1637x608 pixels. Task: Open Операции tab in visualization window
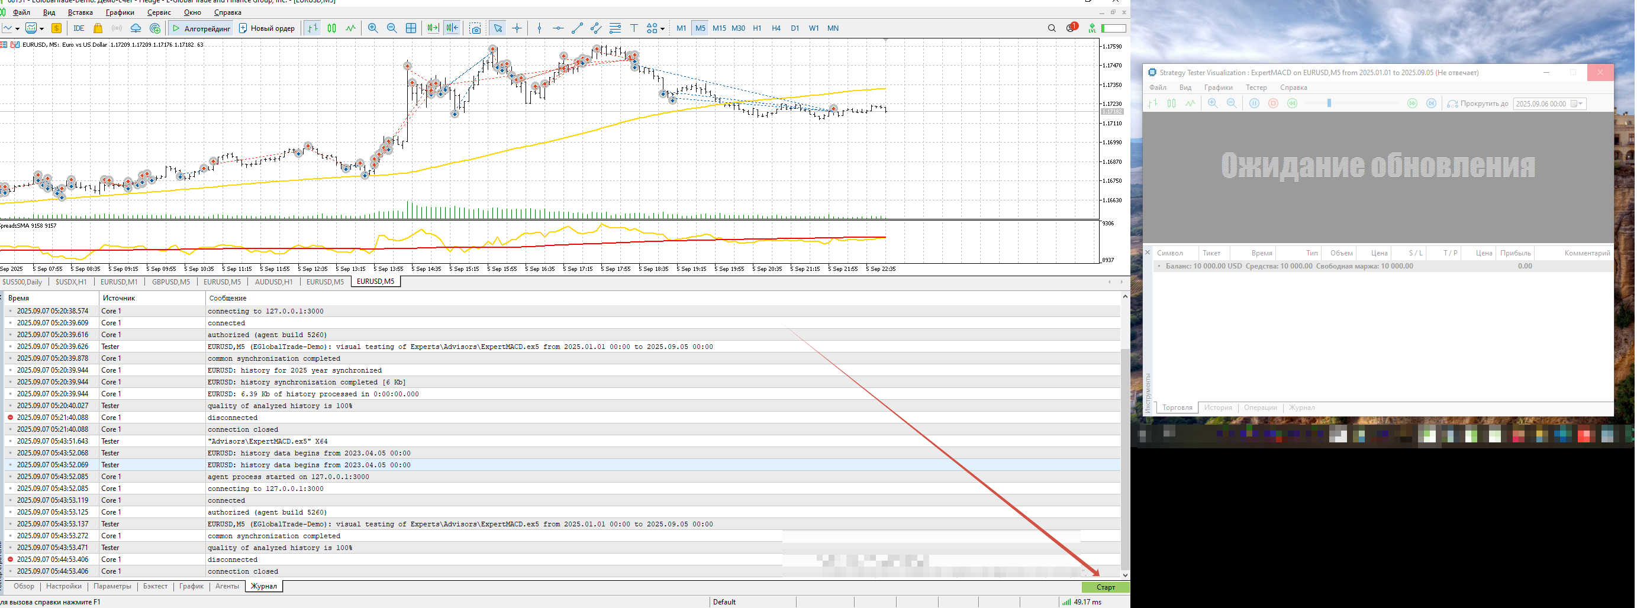point(1261,408)
